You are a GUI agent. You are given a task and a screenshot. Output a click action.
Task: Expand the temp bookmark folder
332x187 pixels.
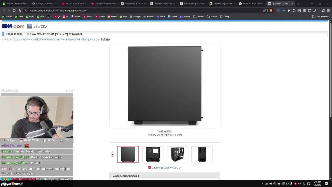pyautogui.click(x=225, y=17)
